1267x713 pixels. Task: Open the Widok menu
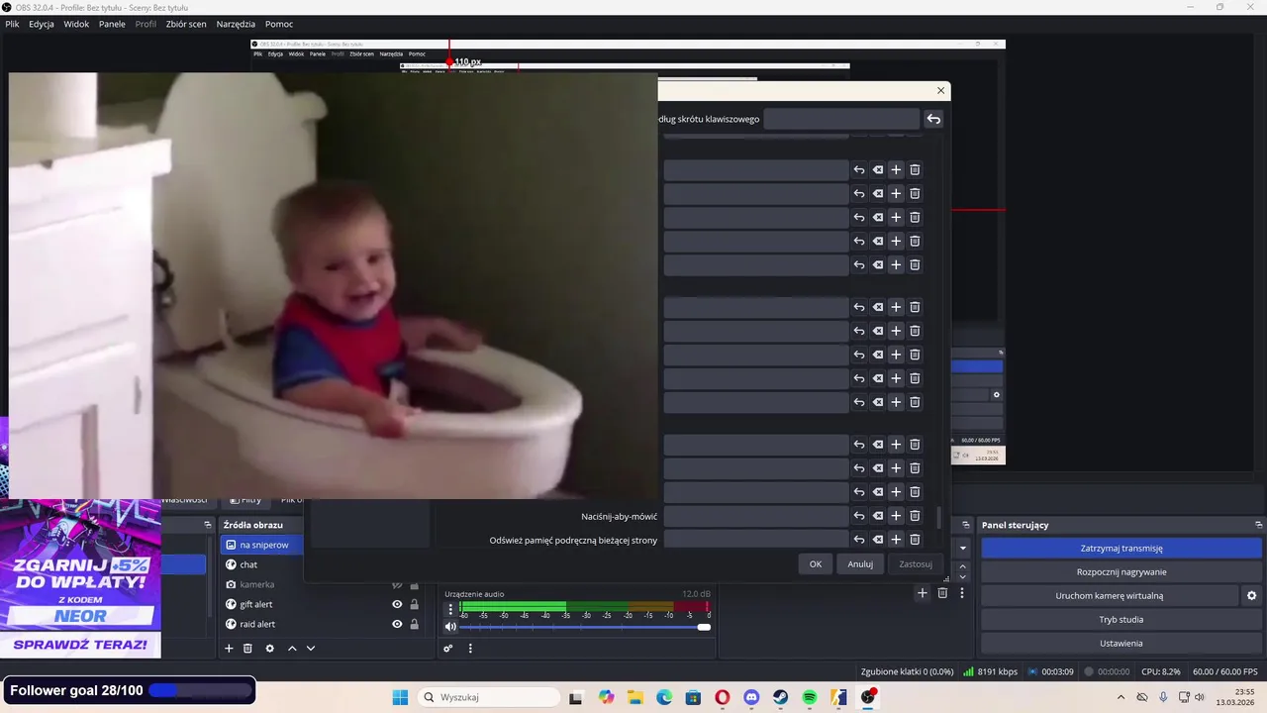(x=76, y=24)
